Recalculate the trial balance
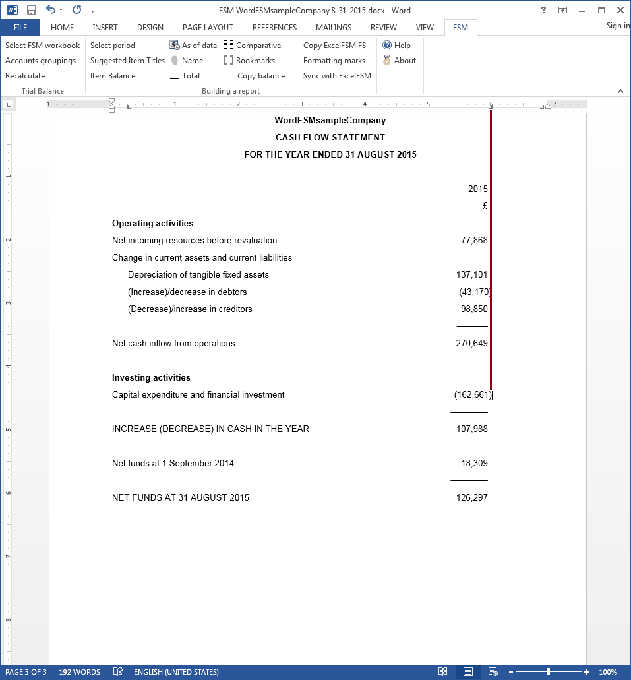 (25, 75)
